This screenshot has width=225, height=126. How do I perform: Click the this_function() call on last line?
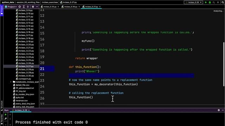(81, 97)
